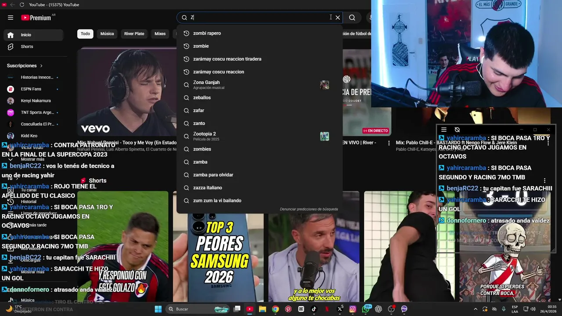Open the Inicio home sidebar item
Screen dimensions: 562x316
(33, 35)
